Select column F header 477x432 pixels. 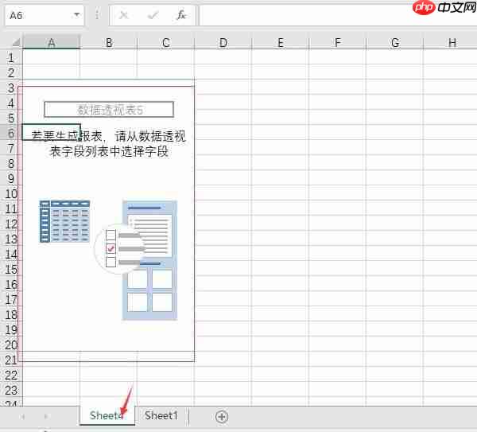(337, 42)
